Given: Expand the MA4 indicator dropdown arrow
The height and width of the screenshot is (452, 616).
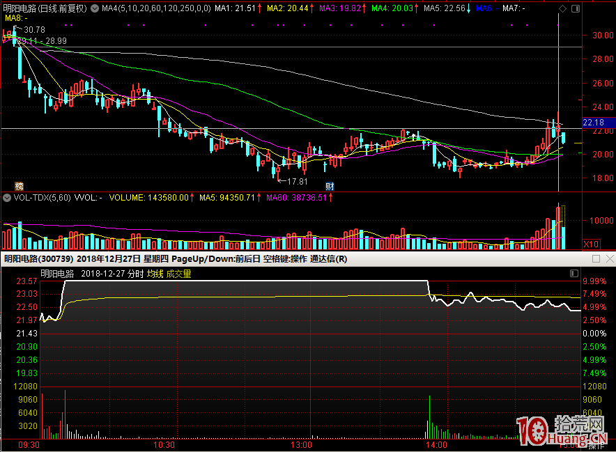Looking at the screenshot, I should click(x=96, y=8).
